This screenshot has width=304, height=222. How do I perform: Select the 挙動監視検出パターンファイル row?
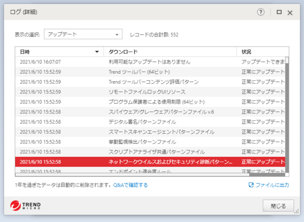(x=150, y=142)
